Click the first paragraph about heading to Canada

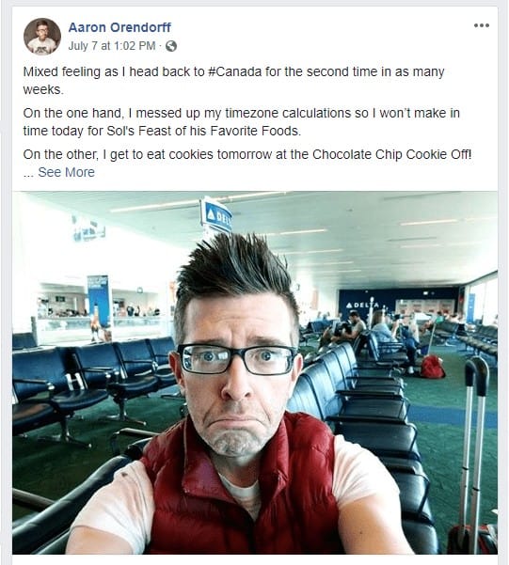point(233,80)
